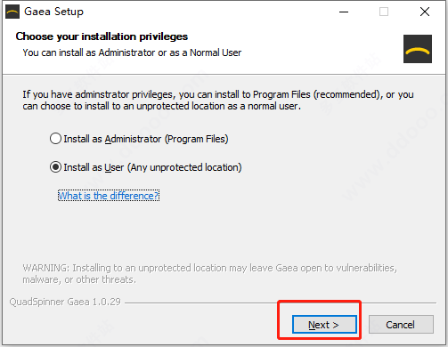
Task: Open the "What is the difference?" link
Action: click(109, 196)
